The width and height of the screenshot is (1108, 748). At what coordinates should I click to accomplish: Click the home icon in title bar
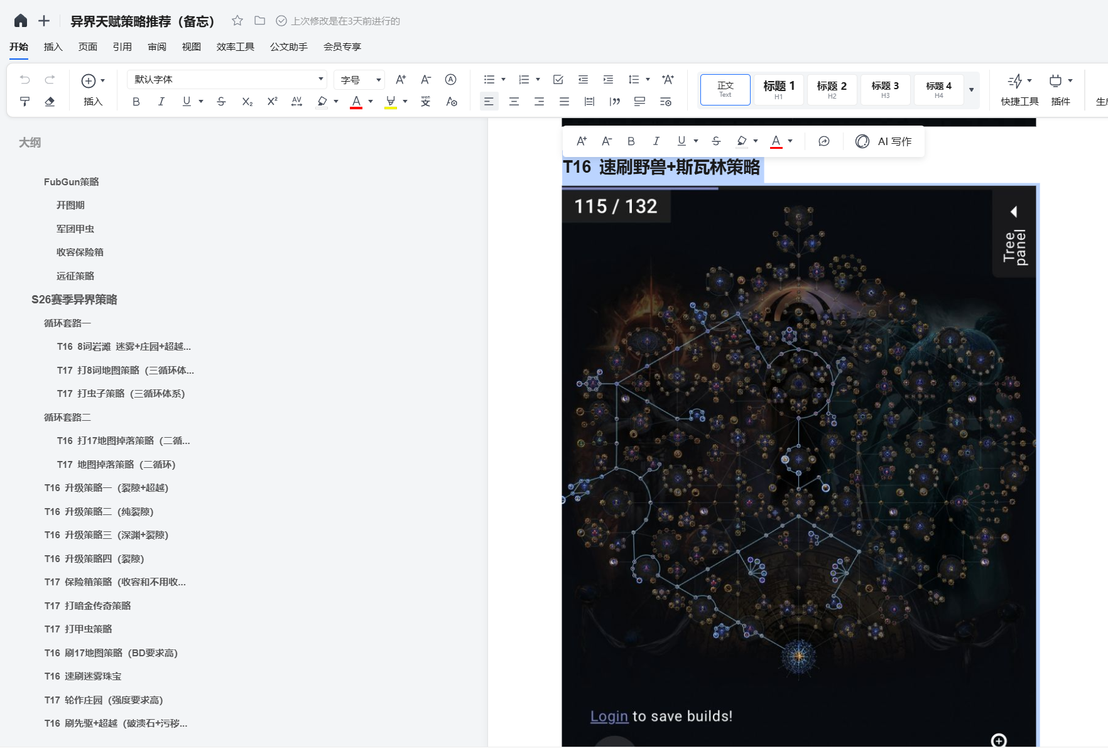pos(21,21)
